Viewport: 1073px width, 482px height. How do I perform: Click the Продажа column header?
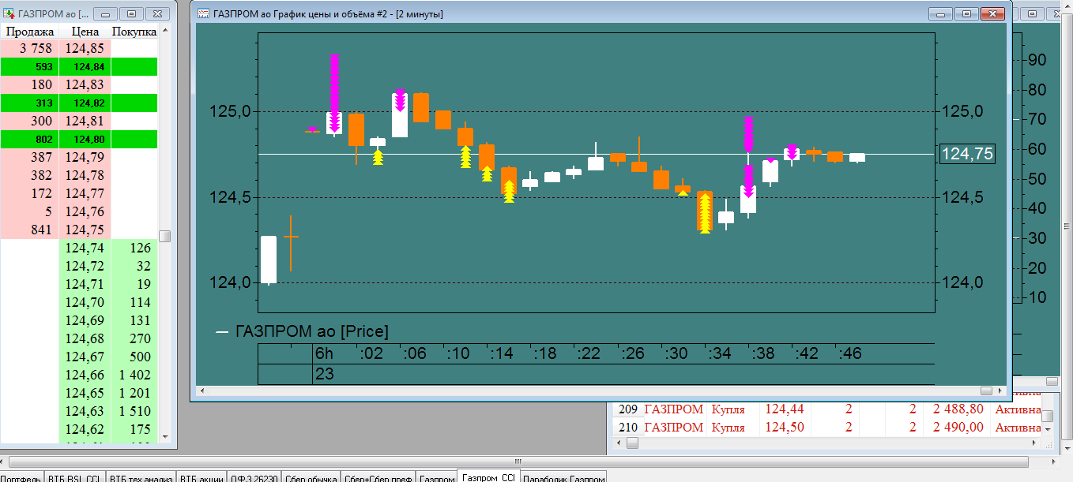[30, 32]
